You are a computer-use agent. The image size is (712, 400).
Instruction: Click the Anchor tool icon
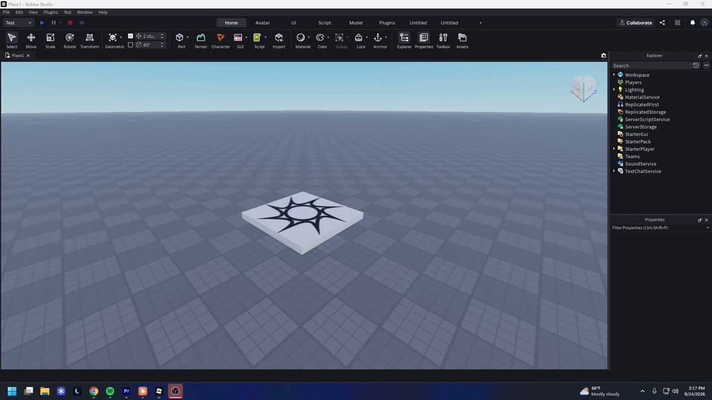(x=378, y=37)
